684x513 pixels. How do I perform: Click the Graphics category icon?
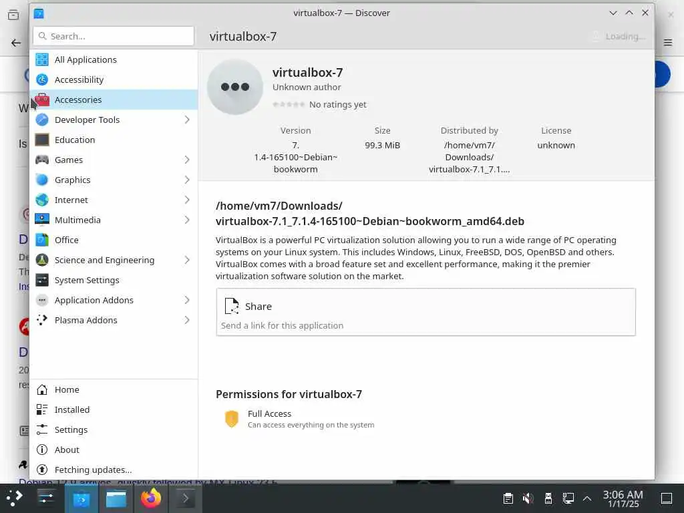[42, 180]
